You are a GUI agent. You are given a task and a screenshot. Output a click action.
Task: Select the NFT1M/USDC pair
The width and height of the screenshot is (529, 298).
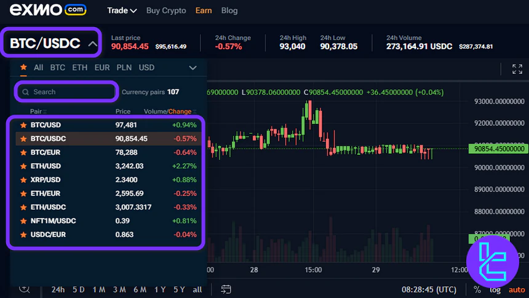(108, 221)
